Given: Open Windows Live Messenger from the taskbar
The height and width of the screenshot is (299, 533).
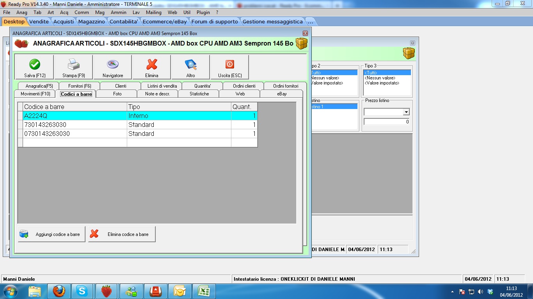Looking at the screenshot, I should (x=131, y=291).
